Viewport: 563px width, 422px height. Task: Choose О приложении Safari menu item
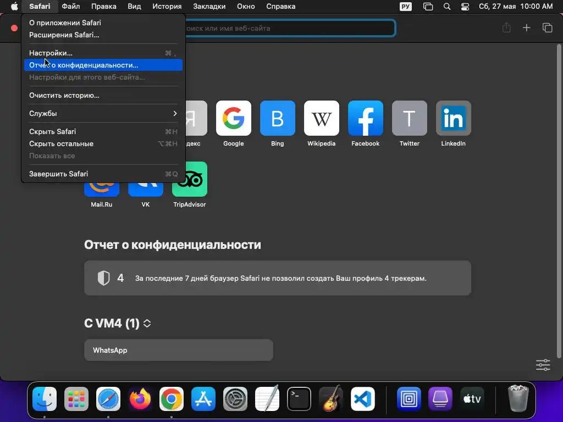[103, 23]
